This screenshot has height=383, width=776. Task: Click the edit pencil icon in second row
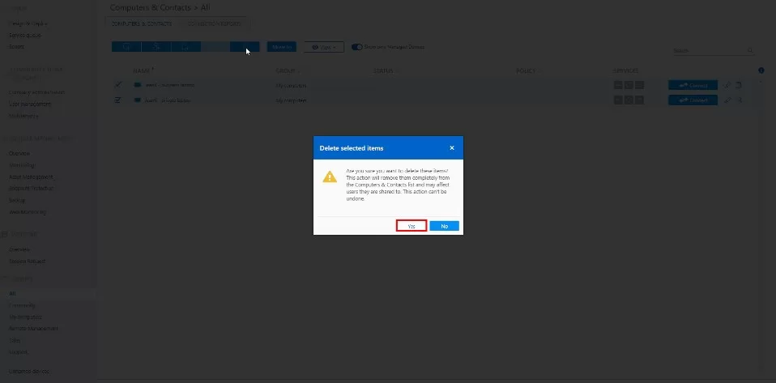tap(727, 100)
